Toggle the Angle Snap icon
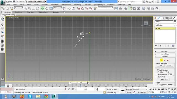The height and width of the screenshot is (99, 177). pyautogui.click(x=82, y=8)
